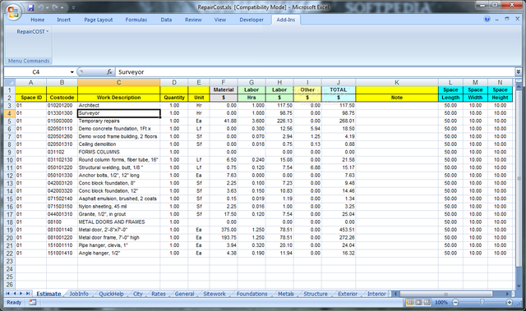This screenshot has width=526, height=311.
Task: Switch to Page Break Preview
Action: coord(427,302)
